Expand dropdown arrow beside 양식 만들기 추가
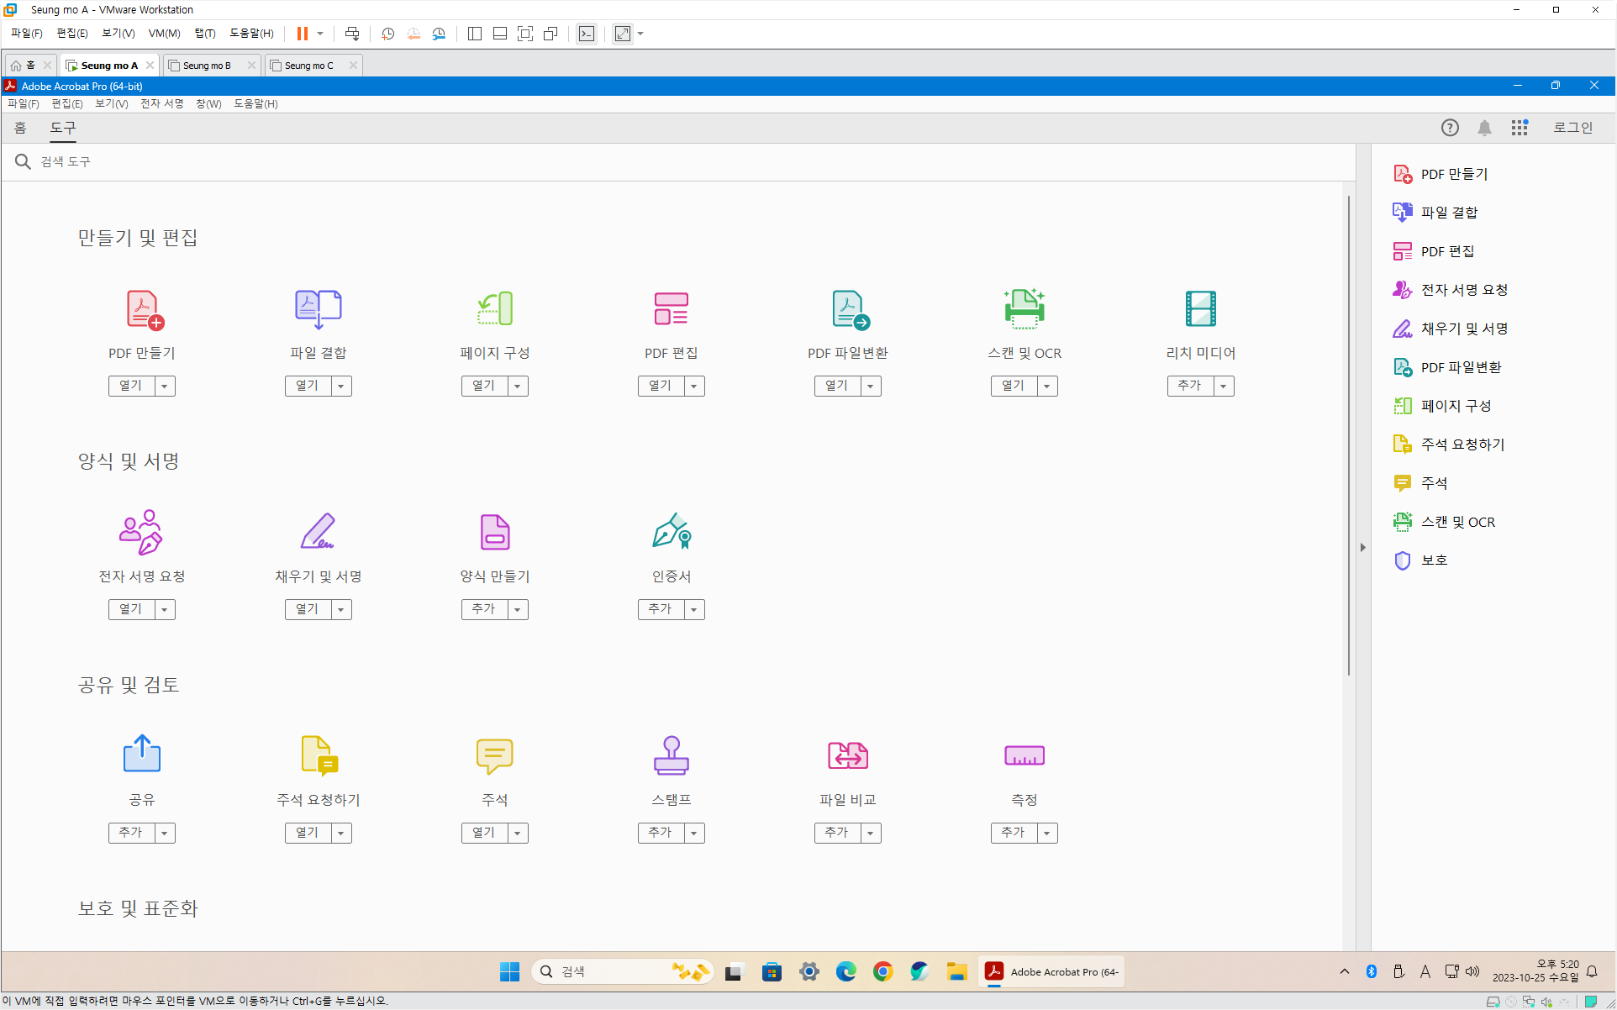1617x1010 pixels. tap(518, 609)
